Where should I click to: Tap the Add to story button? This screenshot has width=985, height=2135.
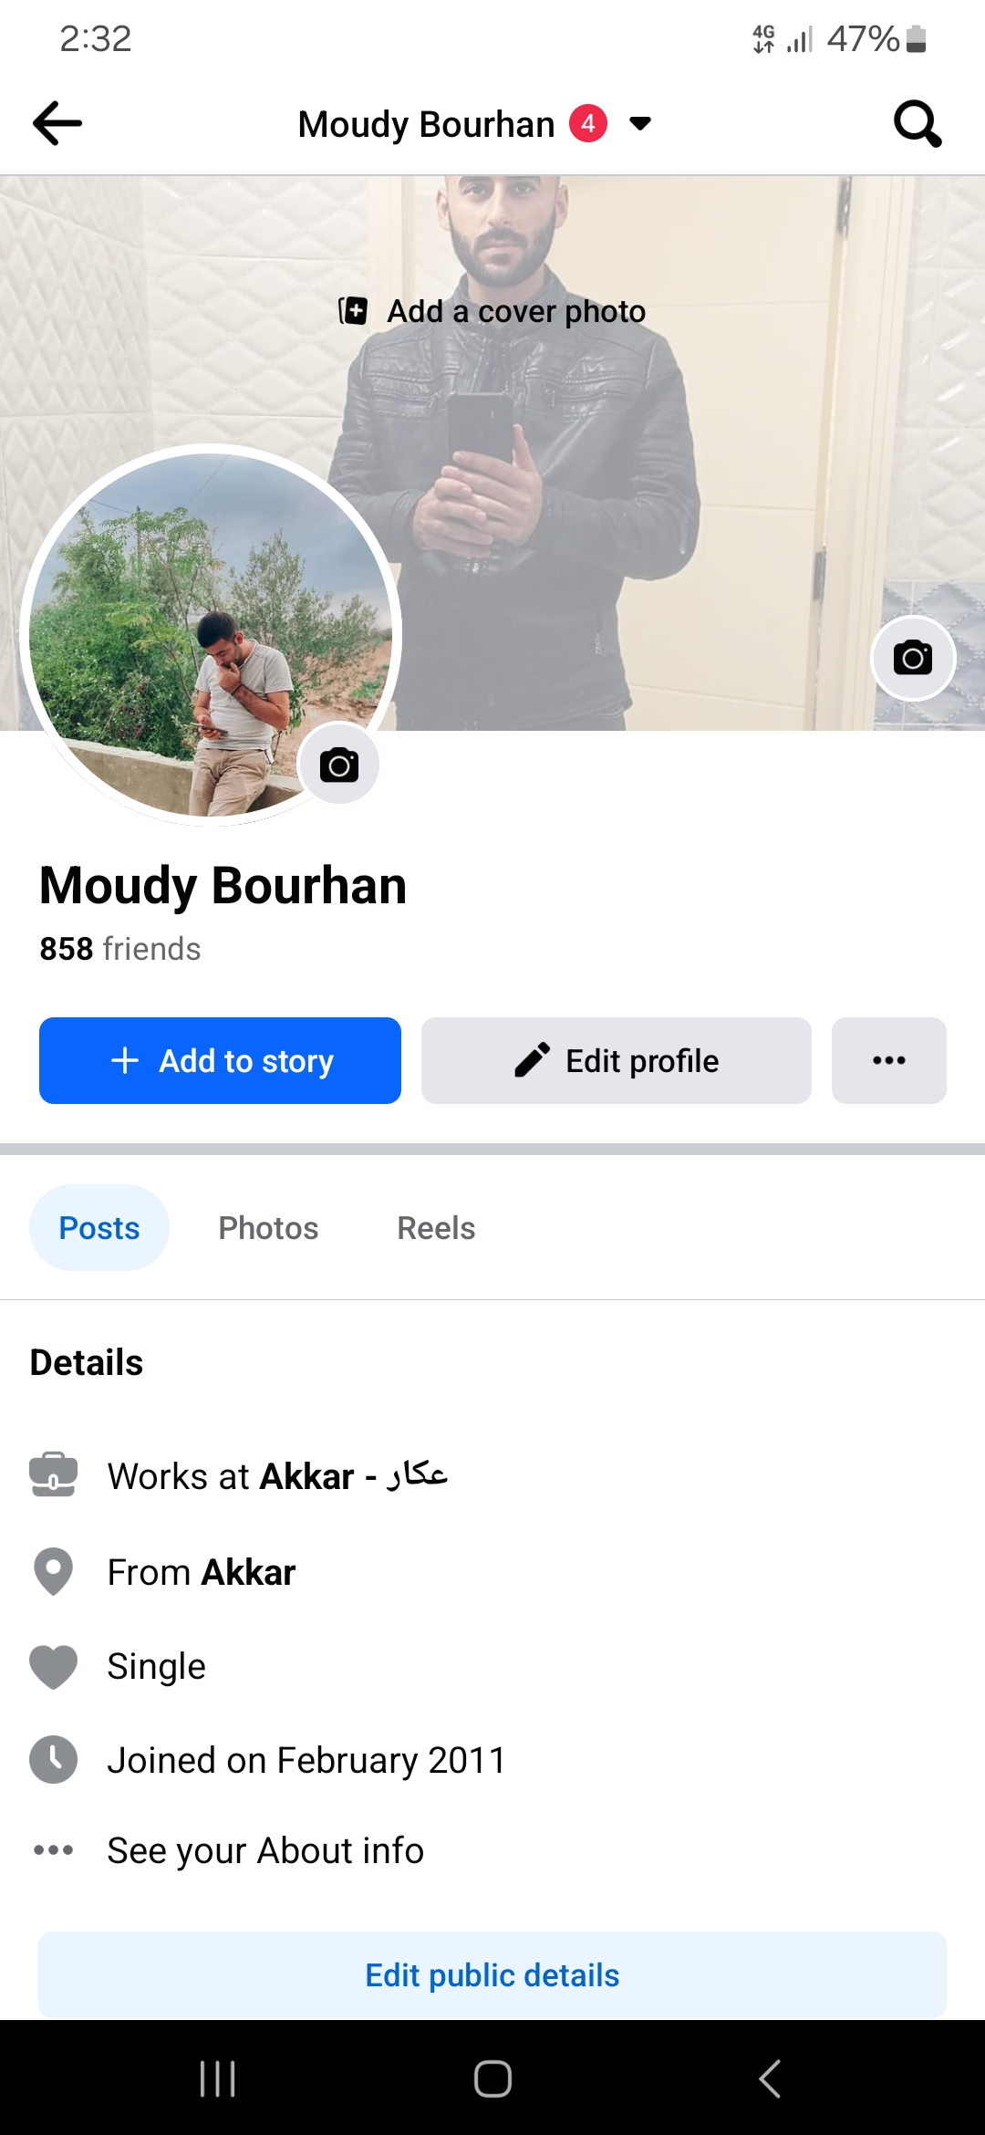[220, 1060]
